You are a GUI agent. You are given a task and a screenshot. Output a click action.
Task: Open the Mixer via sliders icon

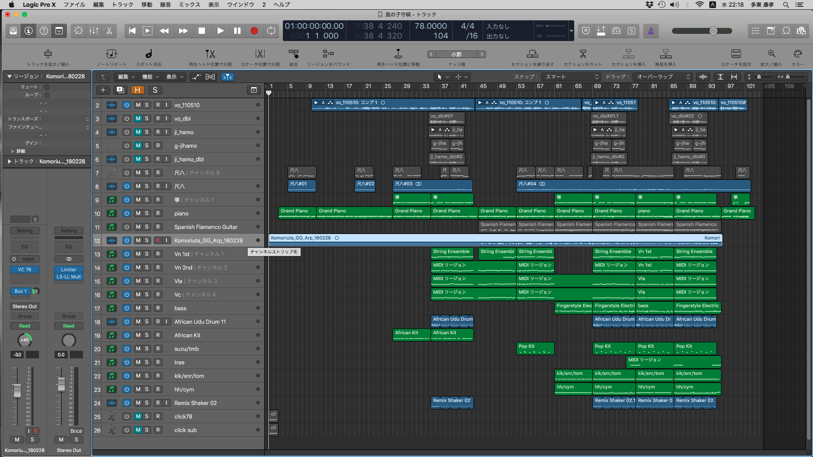coord(94,31)
